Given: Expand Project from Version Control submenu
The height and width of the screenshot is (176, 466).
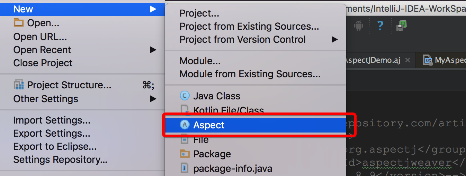Looking at the screenshot, I should point(334,39).
